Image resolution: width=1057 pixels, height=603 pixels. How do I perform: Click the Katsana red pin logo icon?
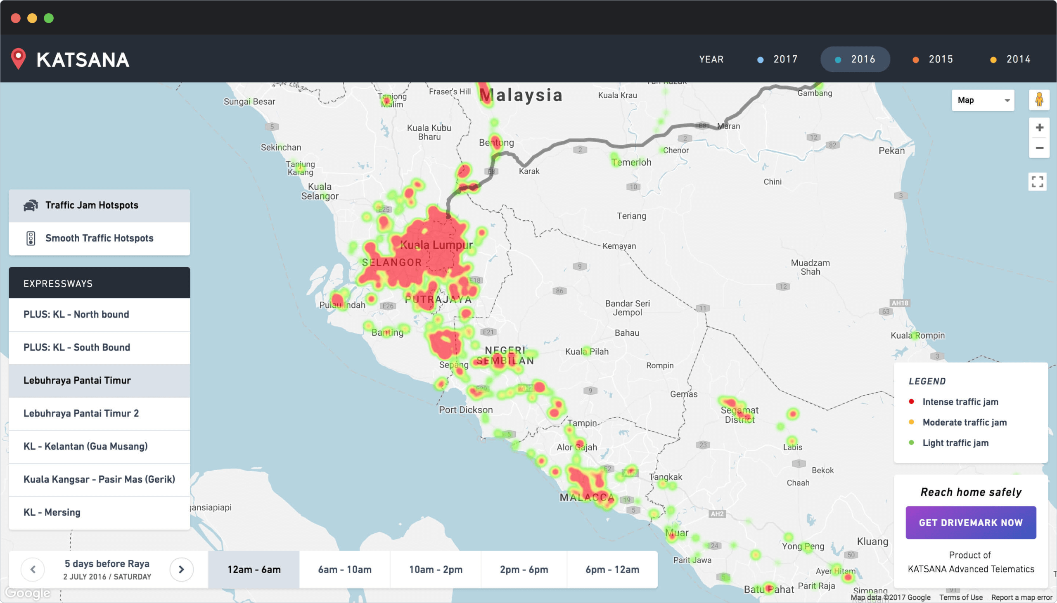(18, 59)
